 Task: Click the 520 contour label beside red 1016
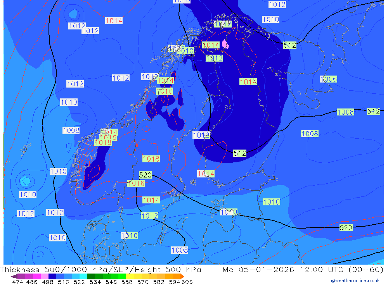(x=145, y=175)
